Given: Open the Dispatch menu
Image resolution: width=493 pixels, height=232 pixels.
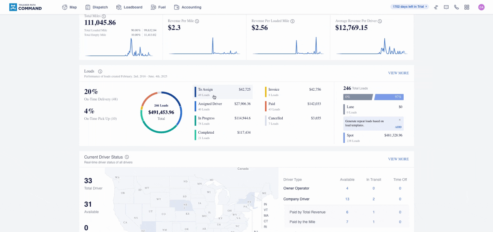Looking at the screenshot, I should tap(97, 7).
